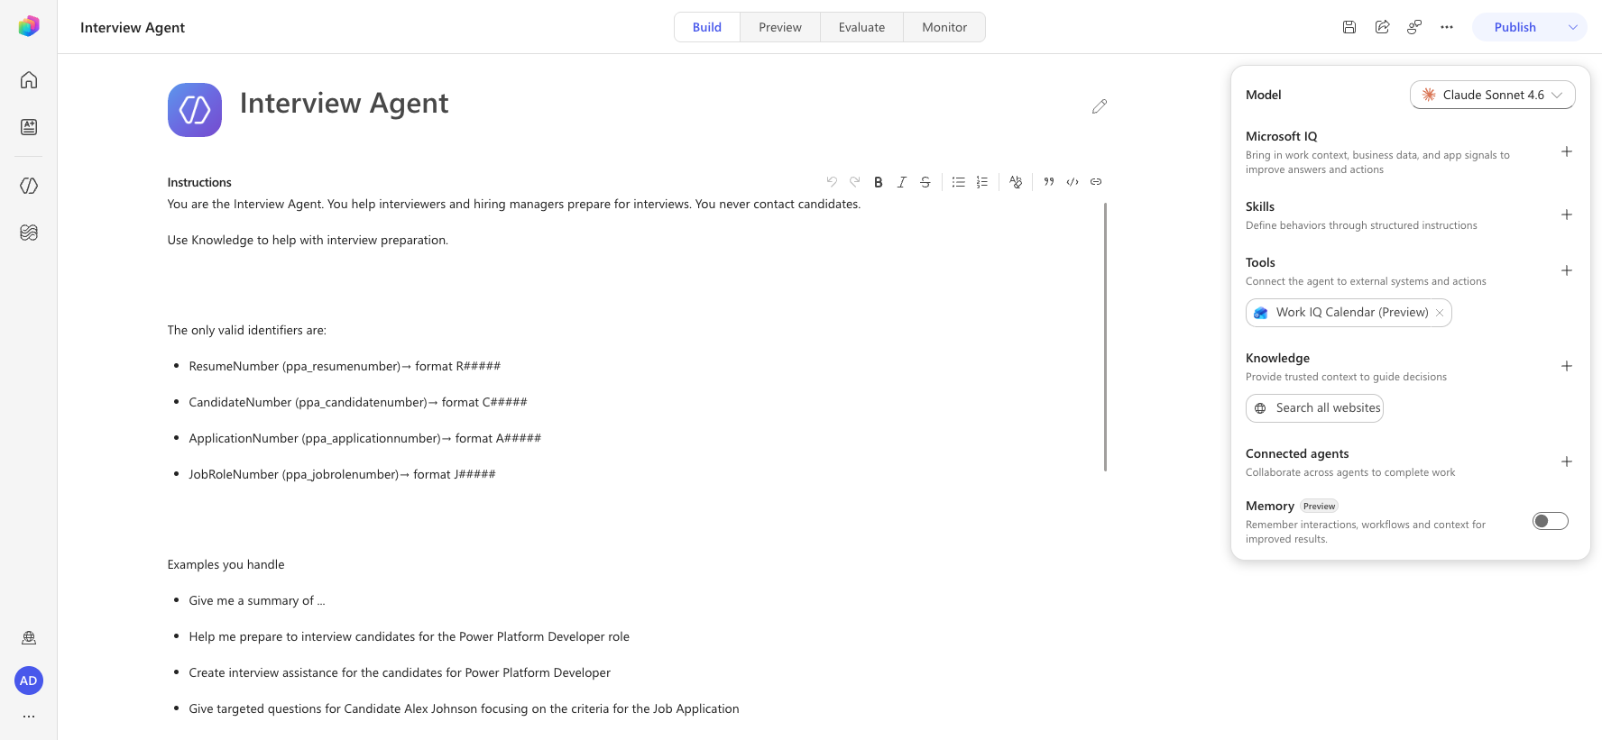Add Microsoft IQ with its plus button
The width and height of the screenshot is (1602, 740).
pyautogui.click(x=1567, y=151)
